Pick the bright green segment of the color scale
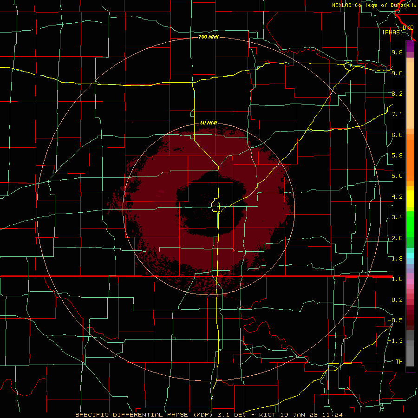418x418 pixels. point(410,224)
